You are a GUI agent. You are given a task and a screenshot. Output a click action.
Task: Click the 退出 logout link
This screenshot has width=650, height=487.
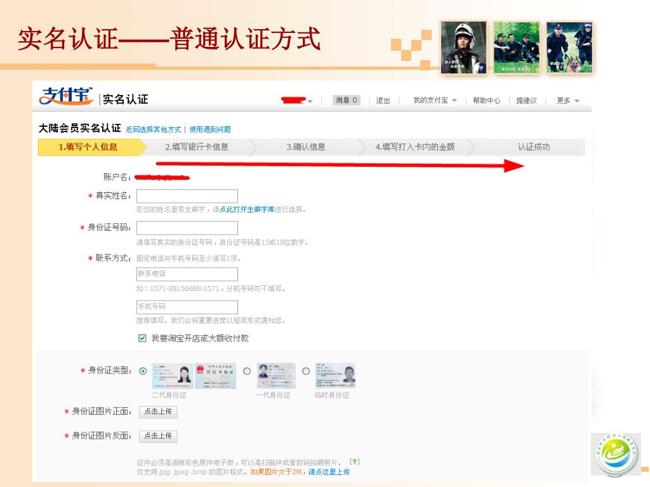pos(383,101)
